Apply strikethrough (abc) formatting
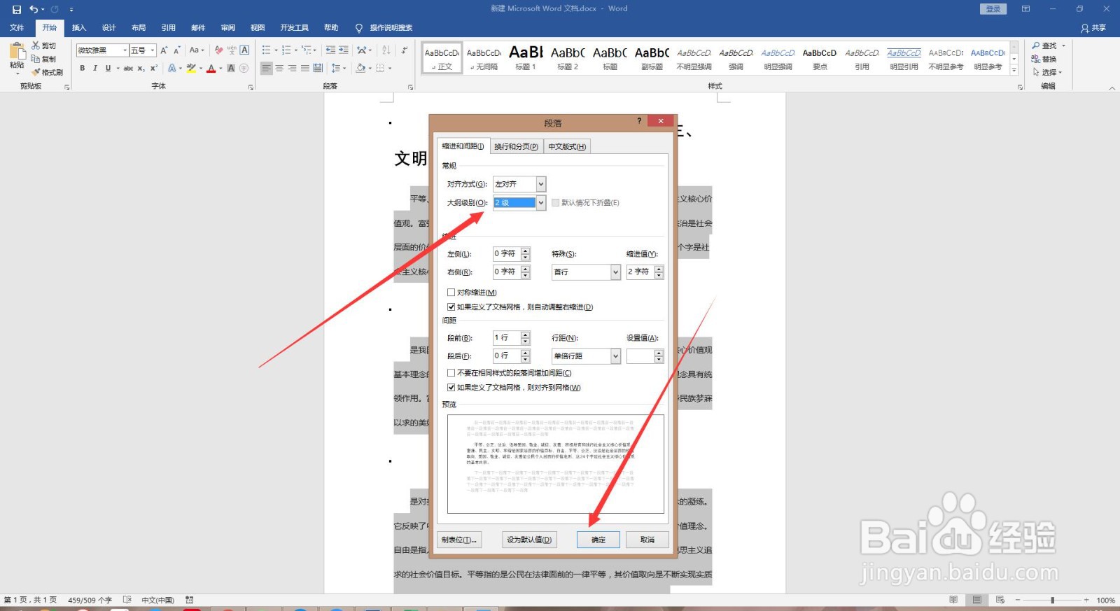 [x=128, y=69]
